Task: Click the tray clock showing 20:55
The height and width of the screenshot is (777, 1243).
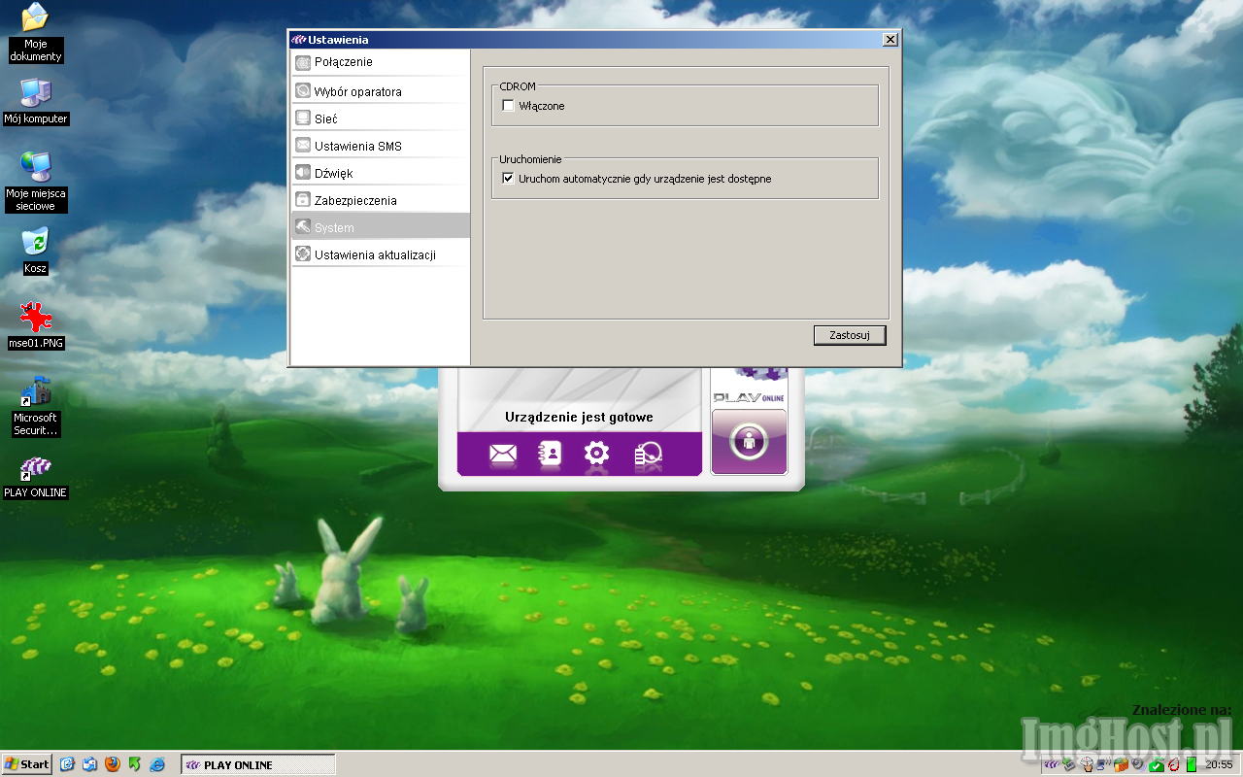Action: coord(1219,764)
